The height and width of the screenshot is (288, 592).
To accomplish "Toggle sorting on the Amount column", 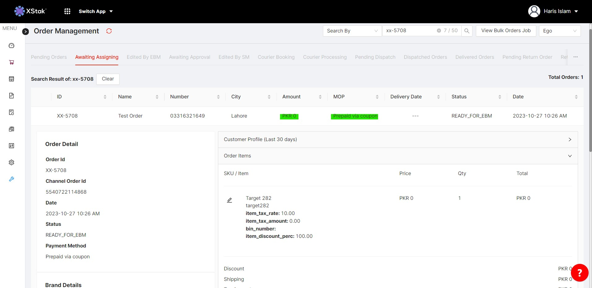I will pos(320,97).
